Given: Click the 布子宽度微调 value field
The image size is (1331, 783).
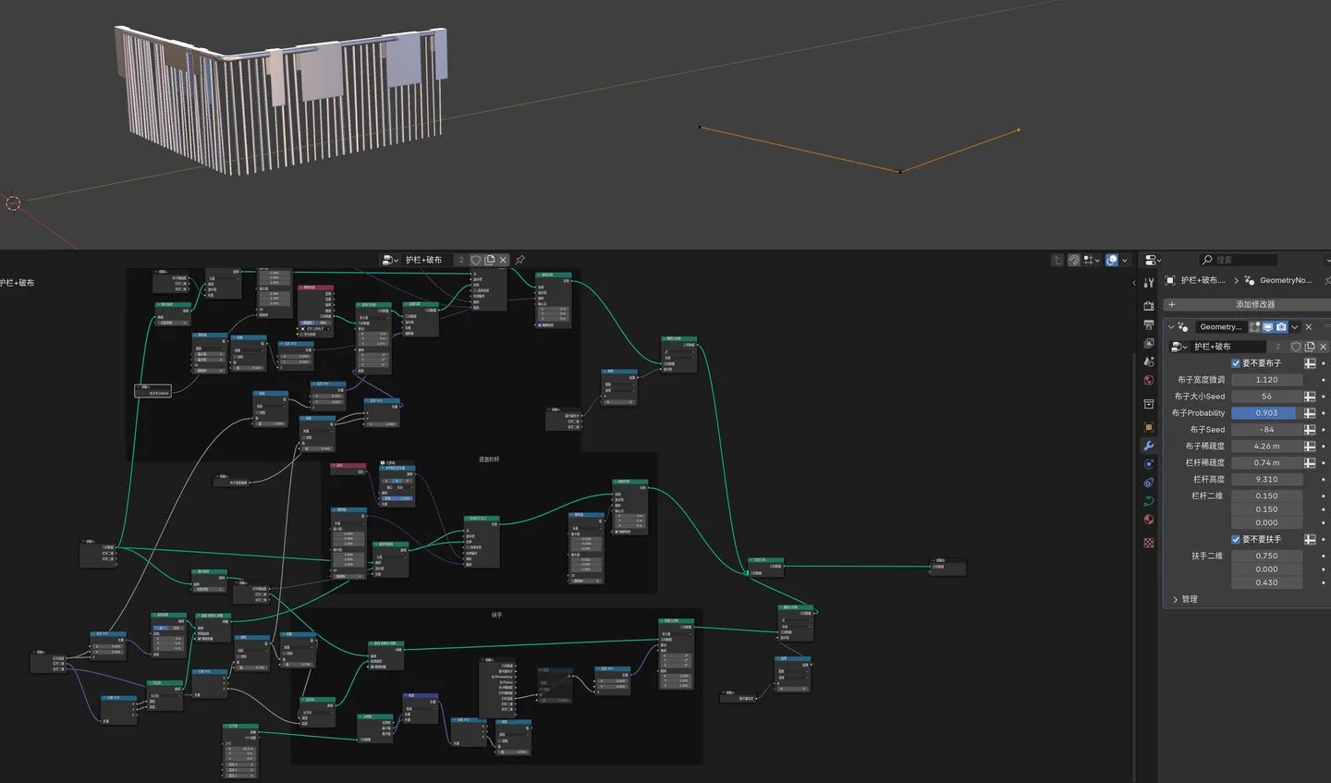Looking at the screenshot, I should tap(1266, 380).
